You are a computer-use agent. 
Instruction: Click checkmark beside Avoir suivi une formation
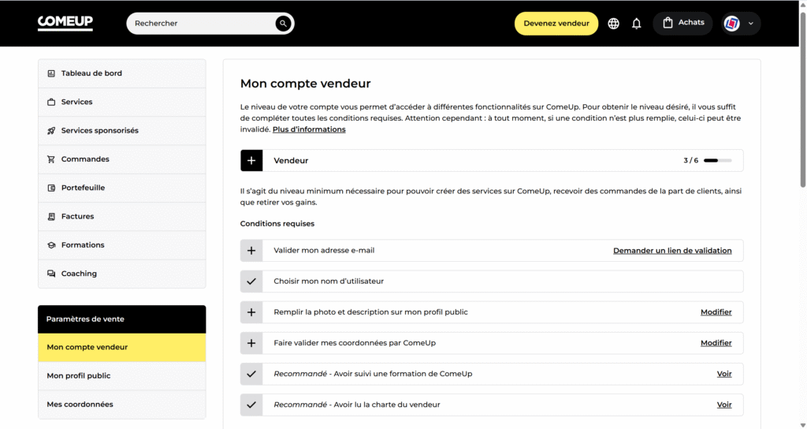[x=251, y=374]
